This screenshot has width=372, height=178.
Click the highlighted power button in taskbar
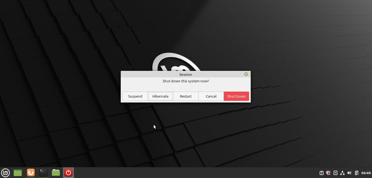point(68,173)
